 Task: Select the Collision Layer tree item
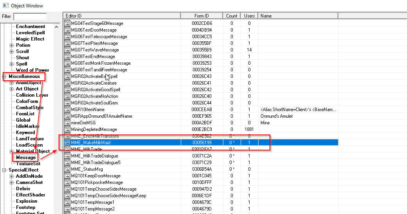pyautogui.click(x=32, y=95)
